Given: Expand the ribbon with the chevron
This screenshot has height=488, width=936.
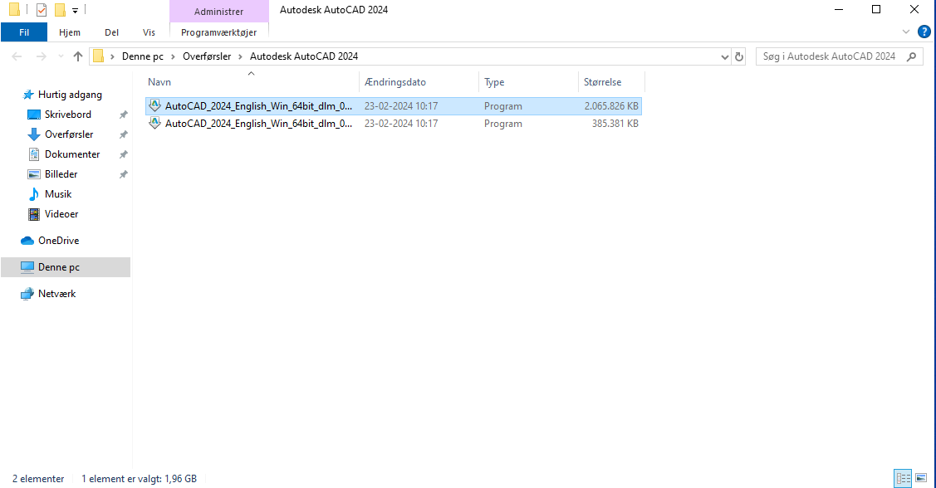Looking at the screenshot, I should click(905, 32).
